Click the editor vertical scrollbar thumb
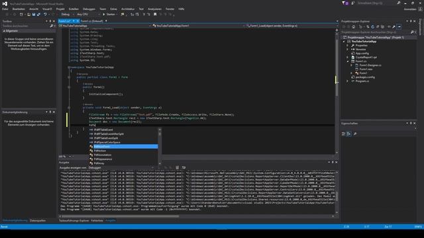The width and height of the screenshot is (424, 238). 337,67
